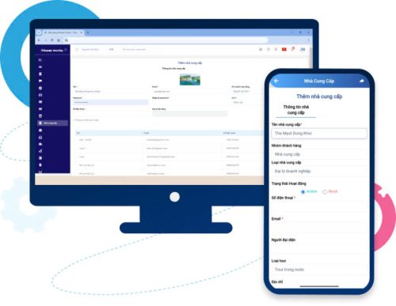
Task: Open the 'Loại tour' dropdown on phone
Action: [x=319, y=270]
